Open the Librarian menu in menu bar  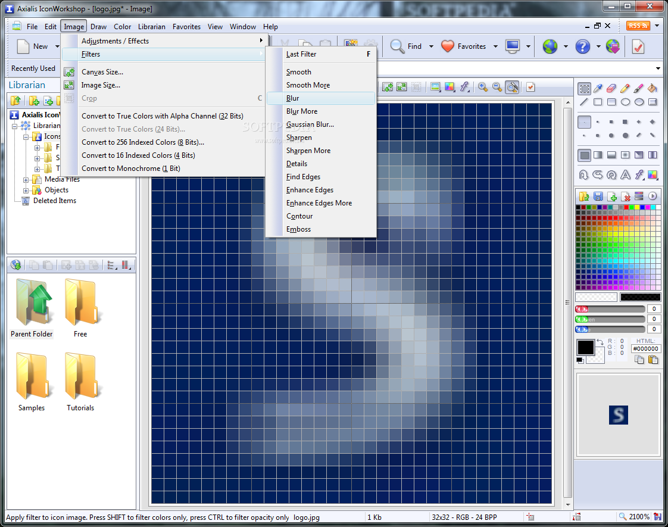tap(152, 26)
